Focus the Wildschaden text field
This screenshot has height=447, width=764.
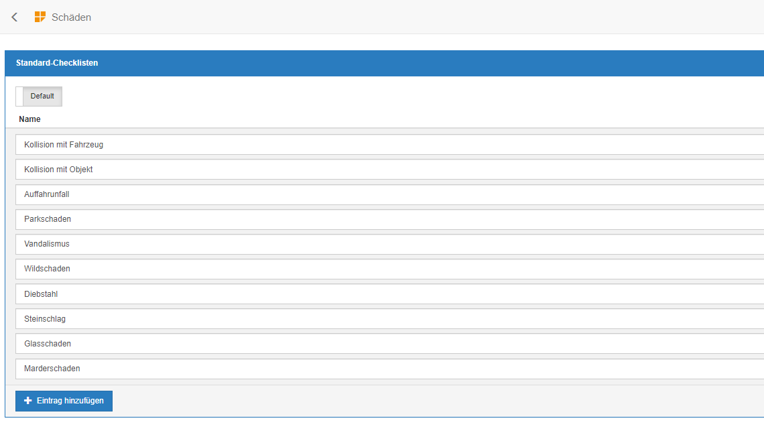coord(389,269)
